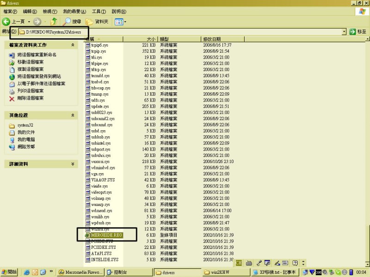Open the 工具(T) menu
This screenshot has width=370, height=277.
click(x=99, y=11)
